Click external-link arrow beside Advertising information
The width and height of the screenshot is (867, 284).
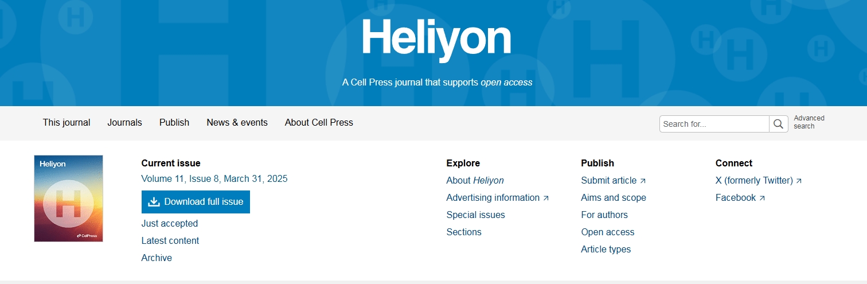[x=546, y=198]
